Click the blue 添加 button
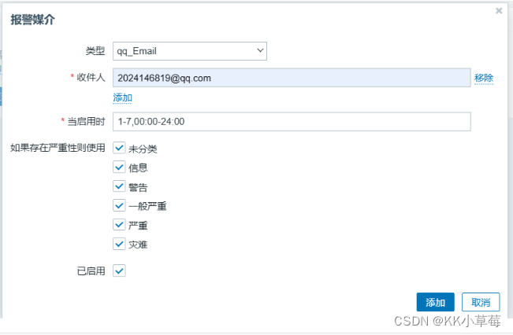The image size is (513, 335). (x=435, y=302)
